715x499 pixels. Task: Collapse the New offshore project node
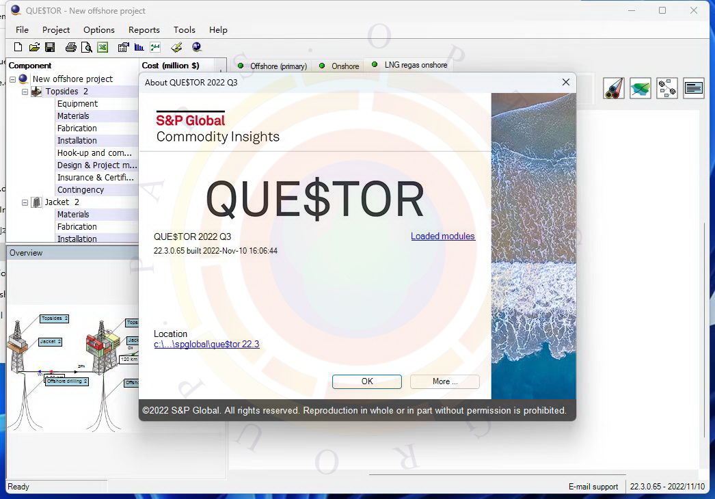13,79
